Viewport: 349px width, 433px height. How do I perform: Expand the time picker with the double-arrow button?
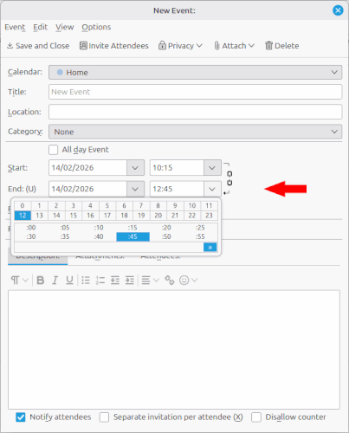(210, 247)
